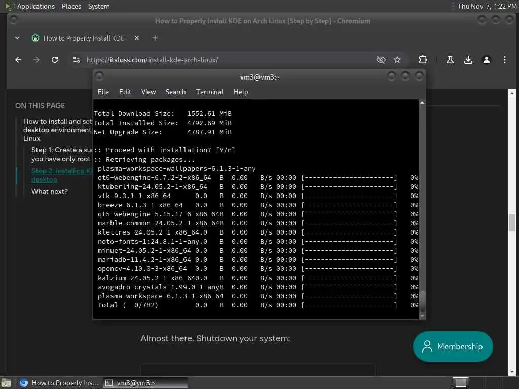Open the System menu
Image resolution: width=519 pixels, height=389 pixels.
(x=99, y=6)
